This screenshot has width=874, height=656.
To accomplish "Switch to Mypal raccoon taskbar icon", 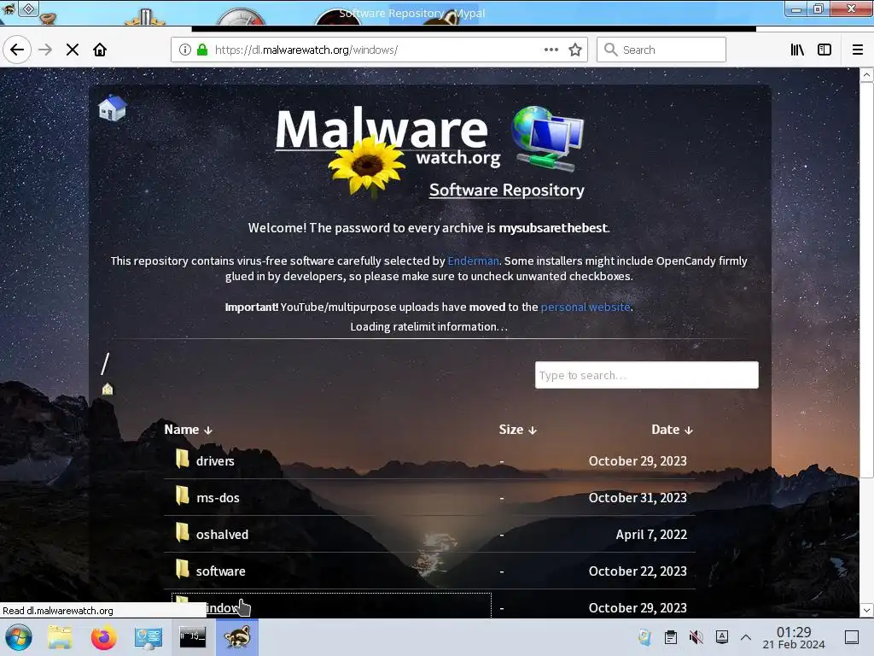I will [237, 637].
